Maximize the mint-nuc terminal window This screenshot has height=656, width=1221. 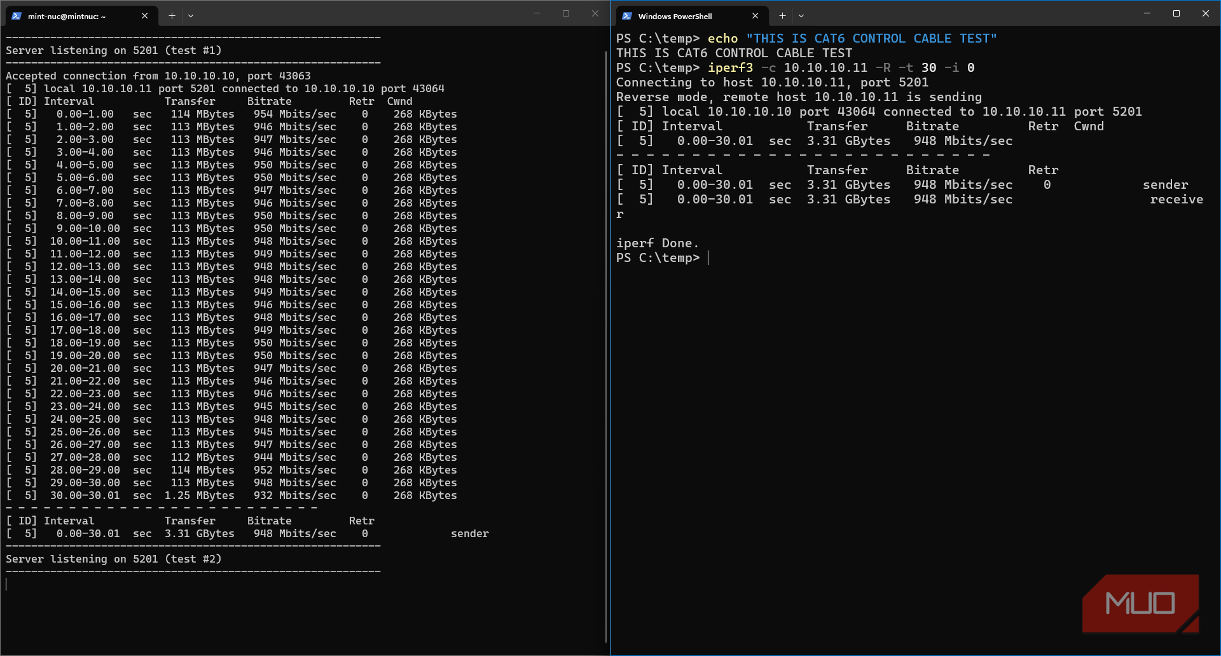point(566,13)
